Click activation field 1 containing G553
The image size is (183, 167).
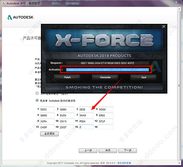(47, 109)
